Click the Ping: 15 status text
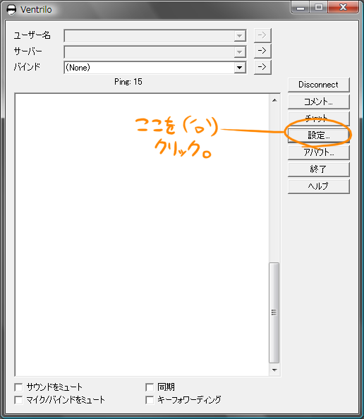 (128, 82)
